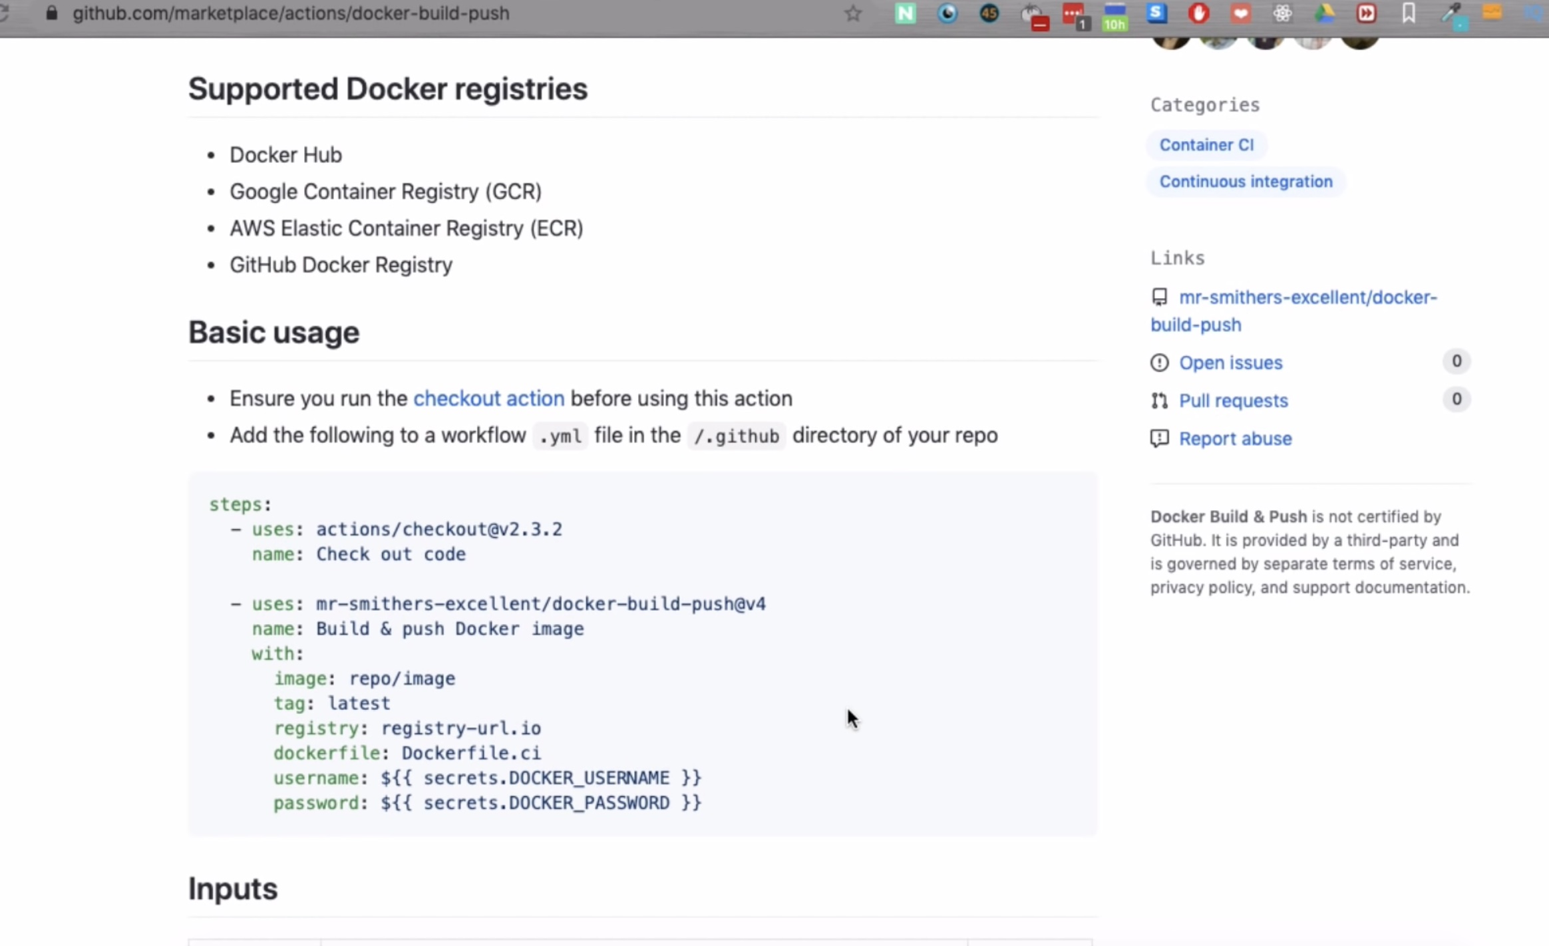
Task: Open the red heart extension icon
Action: (x=1240, y=13)
